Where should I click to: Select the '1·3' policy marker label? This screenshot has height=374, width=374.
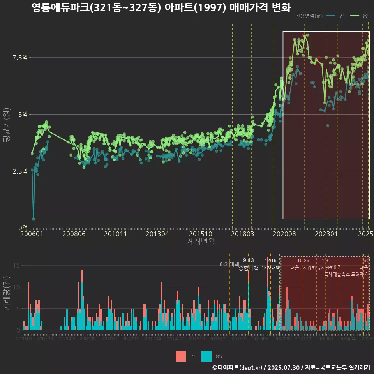325,261
